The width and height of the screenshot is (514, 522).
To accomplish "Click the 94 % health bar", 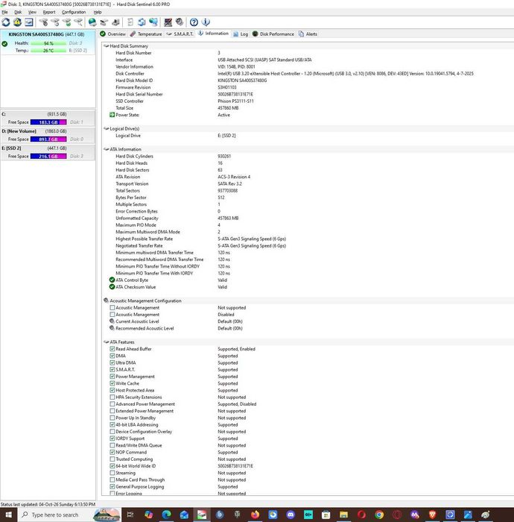I will pos(48,43).
